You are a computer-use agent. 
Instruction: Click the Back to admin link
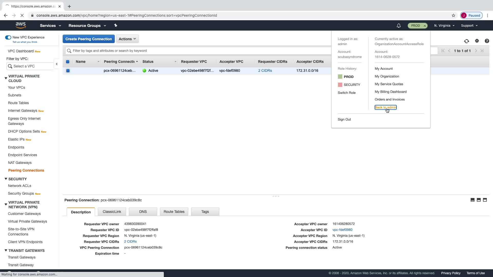pos(385,107)
